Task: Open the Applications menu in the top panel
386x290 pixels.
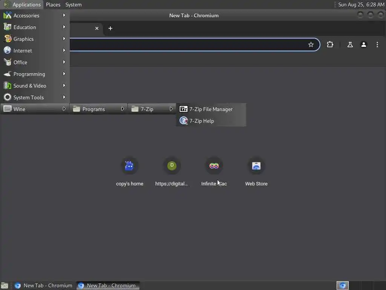Action: (x=22, y=5)
